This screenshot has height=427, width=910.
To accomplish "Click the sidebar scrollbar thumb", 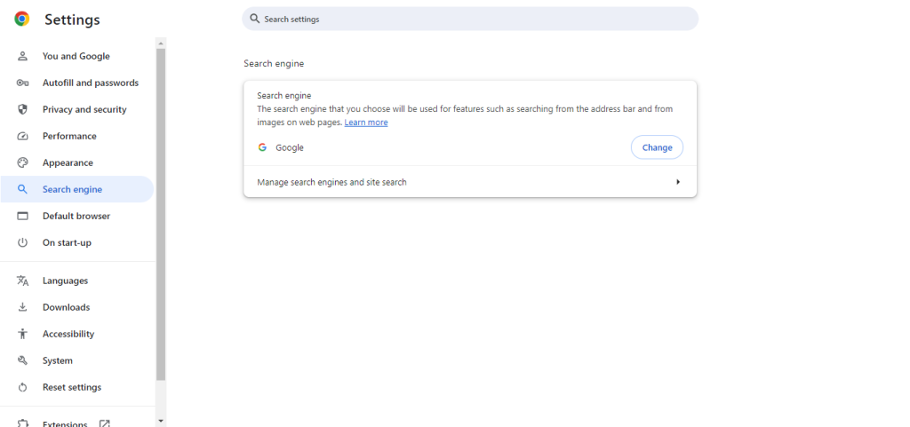I will (161, 214).
